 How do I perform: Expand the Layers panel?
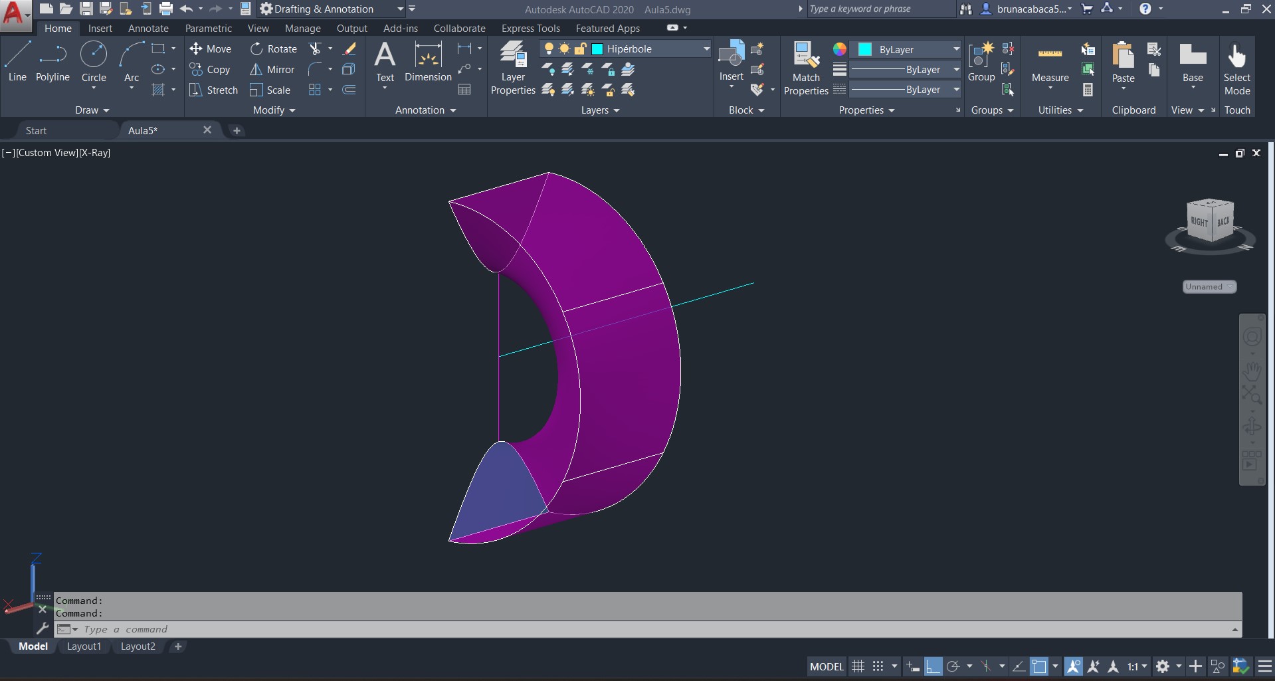601,110
